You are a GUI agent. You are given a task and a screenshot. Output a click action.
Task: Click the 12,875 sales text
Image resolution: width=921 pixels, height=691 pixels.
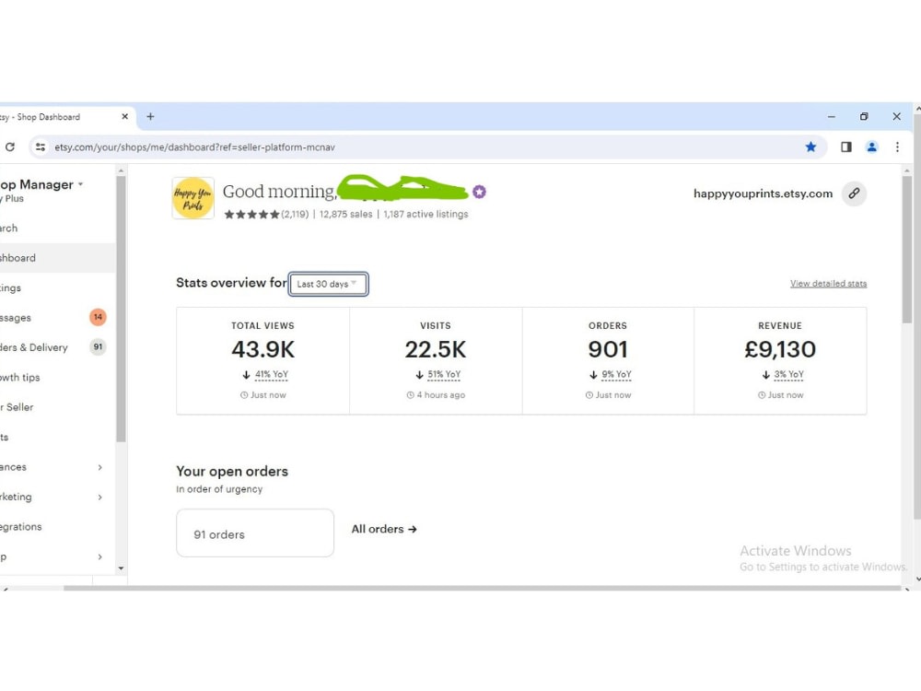[x=346, y=215]
